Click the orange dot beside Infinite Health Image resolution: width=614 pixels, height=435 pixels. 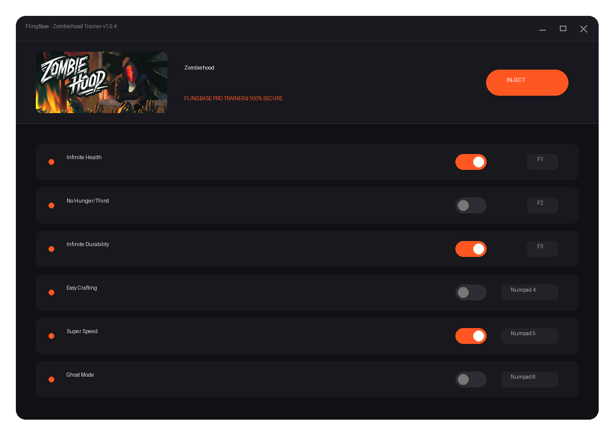pos(51,162)
